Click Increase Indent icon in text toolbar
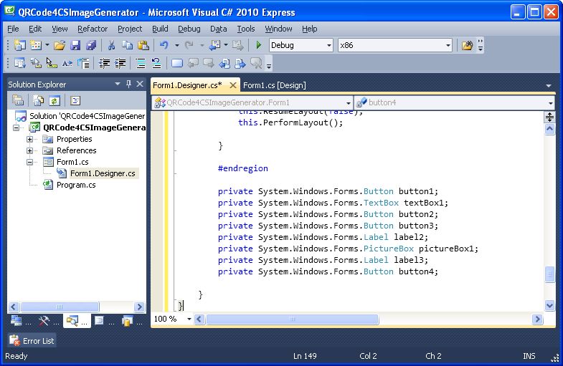 pos(121,64)
